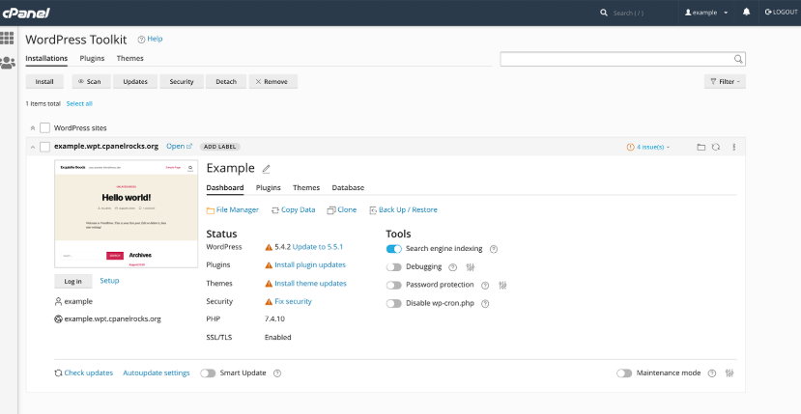The width and height of the screenshot is (801, 414).
Task: Click the issues warning exclamation icon
Action: click(x=630, y=147)
